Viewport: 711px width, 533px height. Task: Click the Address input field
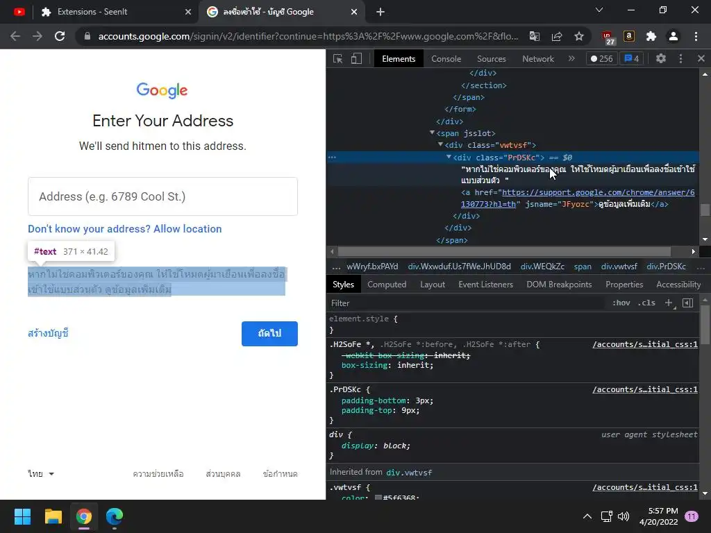click(x=162, y=196)
